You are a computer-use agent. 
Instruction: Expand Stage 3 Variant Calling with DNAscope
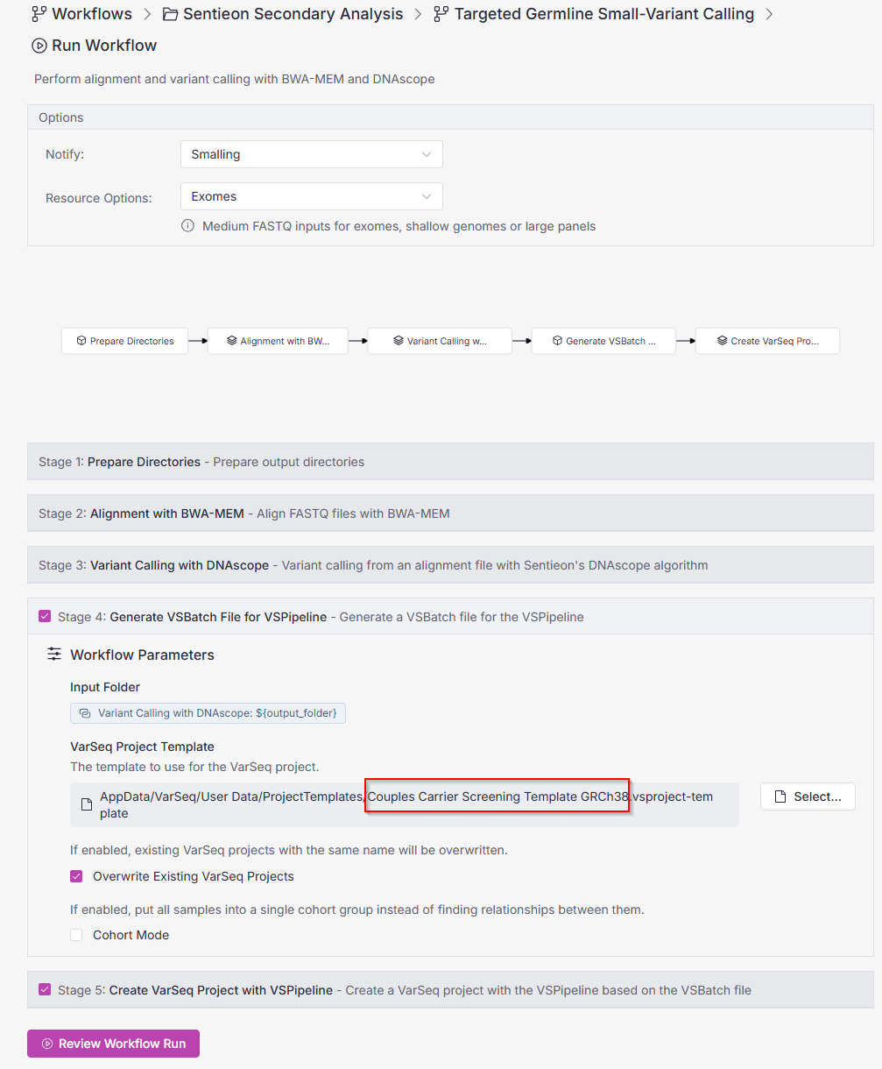(450, 565)
